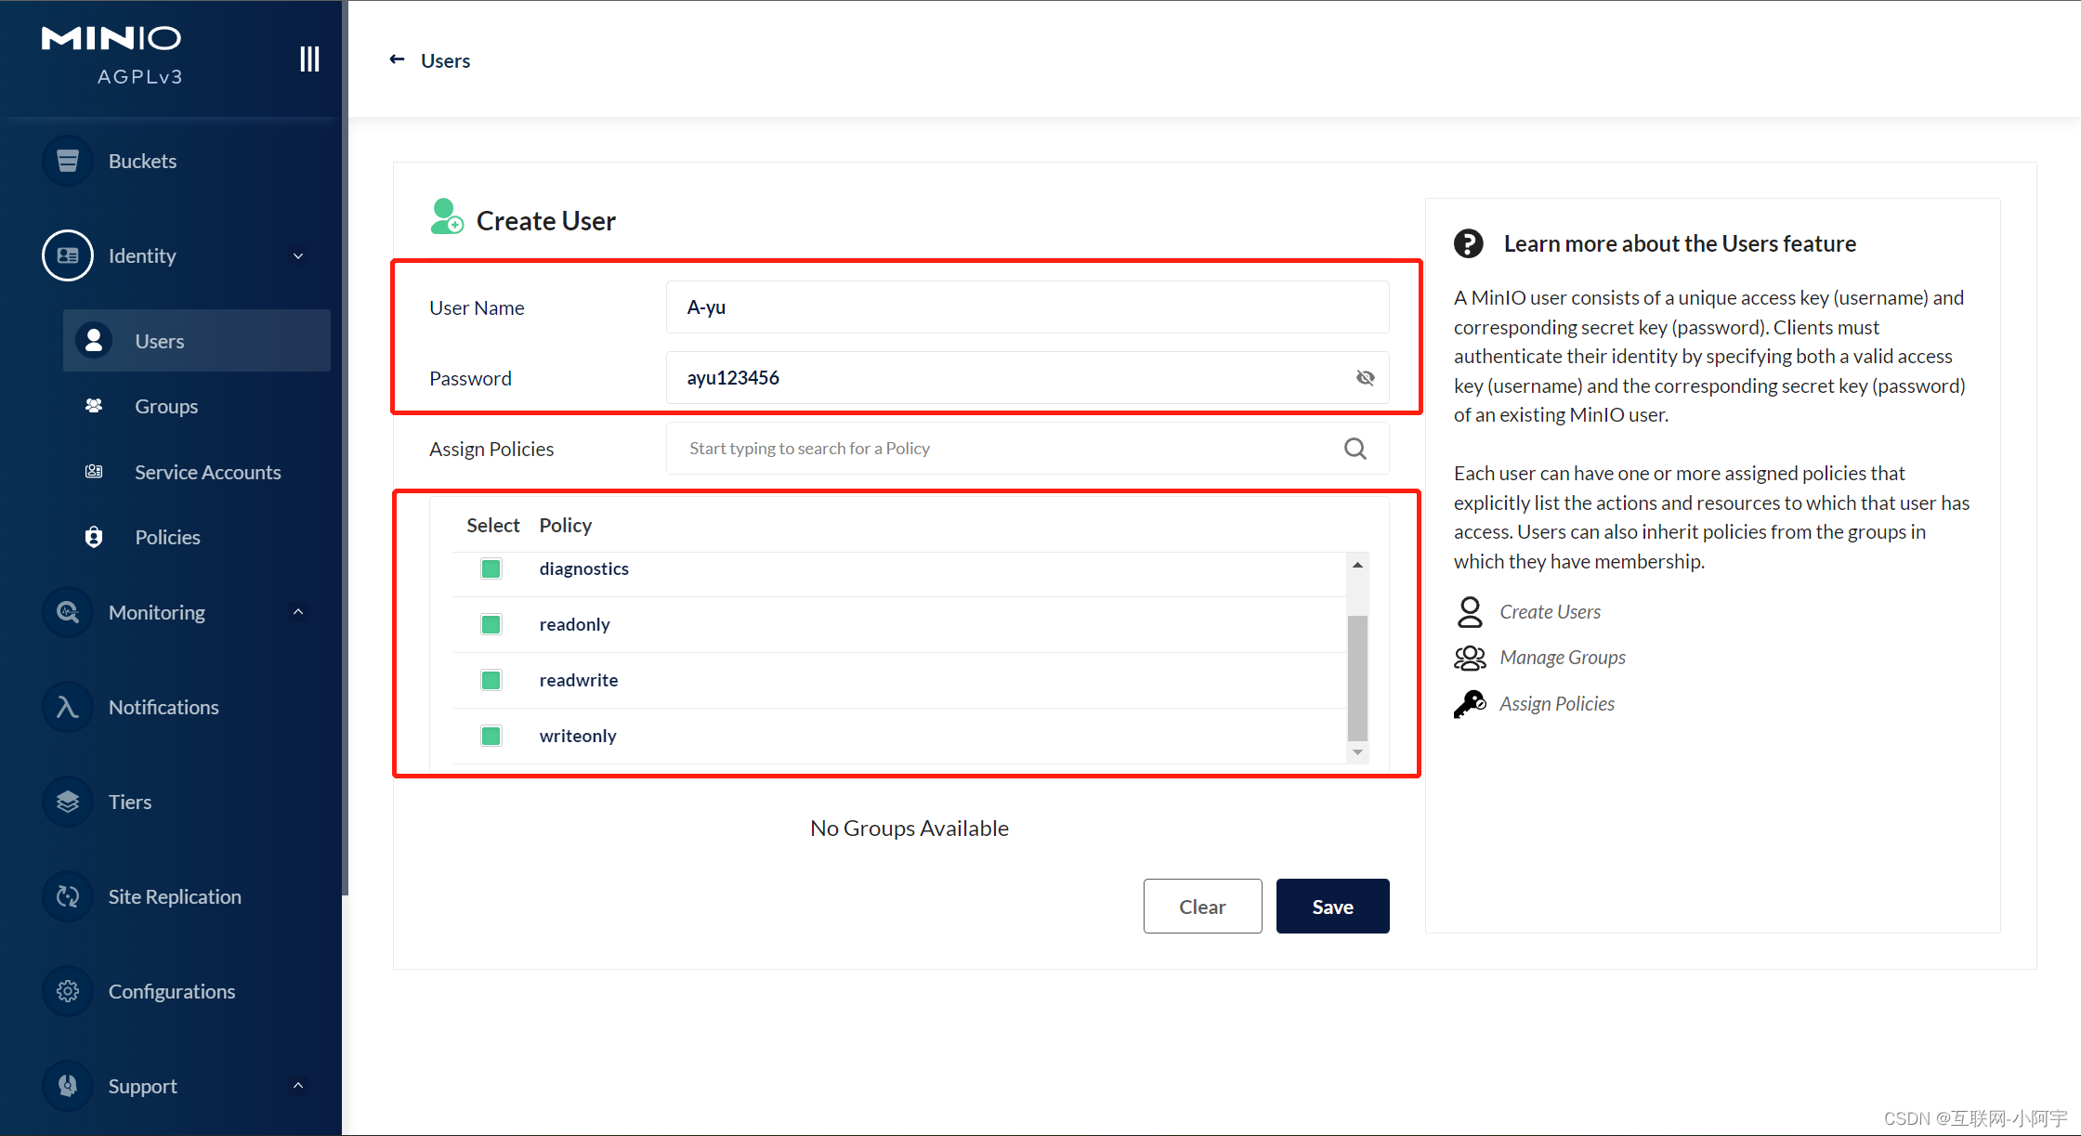Collapse sidebar with menu bars icon
Screen dimensions: 2081x1136
coord(309,59)
